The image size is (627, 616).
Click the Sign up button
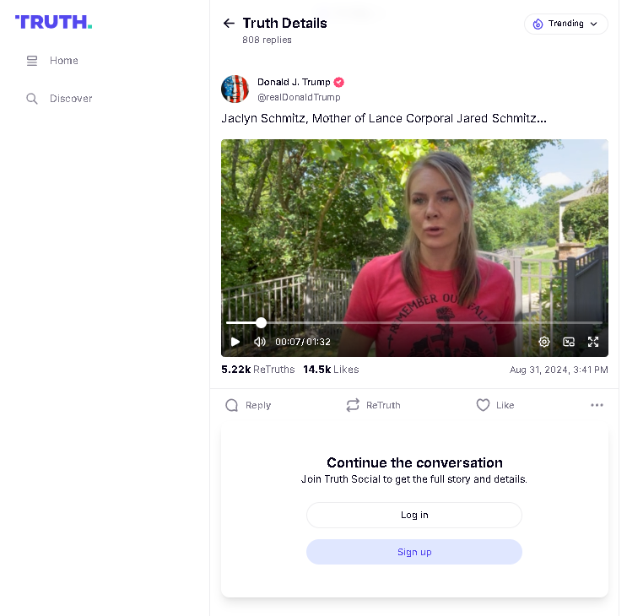(x=414, y=552)
